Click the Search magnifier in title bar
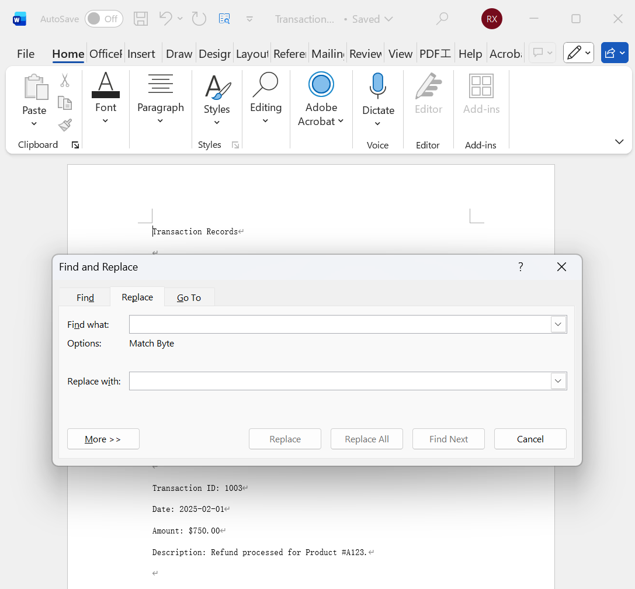The width and height of the screenshot is (635, 589). (x=442, y=19)
